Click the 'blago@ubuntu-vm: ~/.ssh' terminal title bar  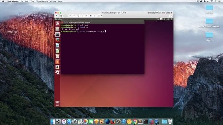(x=102, y=22)
